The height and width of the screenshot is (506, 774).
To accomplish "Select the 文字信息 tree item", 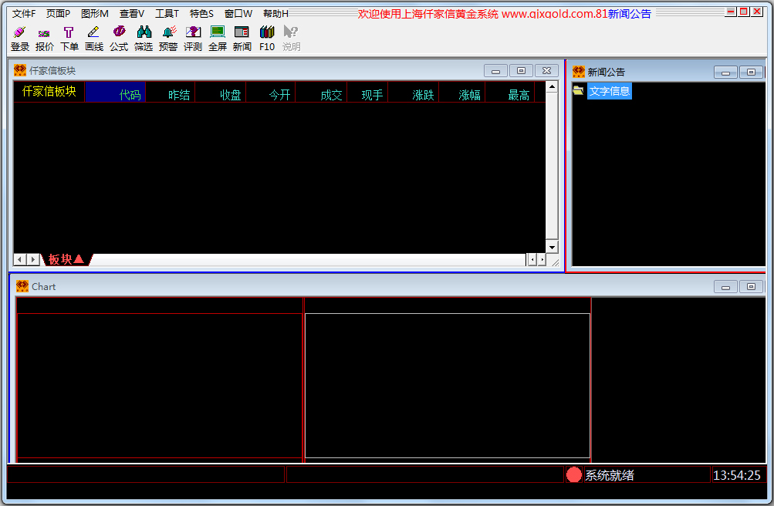I will [609, 91].
